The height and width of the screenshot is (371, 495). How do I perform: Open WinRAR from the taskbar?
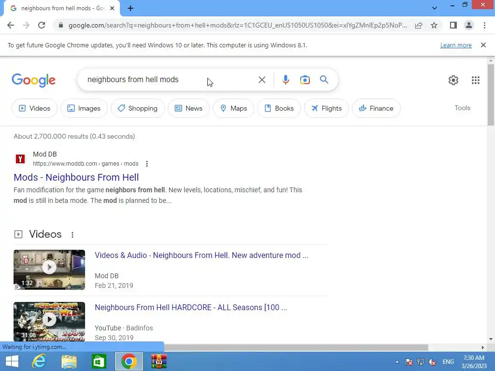click(x=159, y=361)
